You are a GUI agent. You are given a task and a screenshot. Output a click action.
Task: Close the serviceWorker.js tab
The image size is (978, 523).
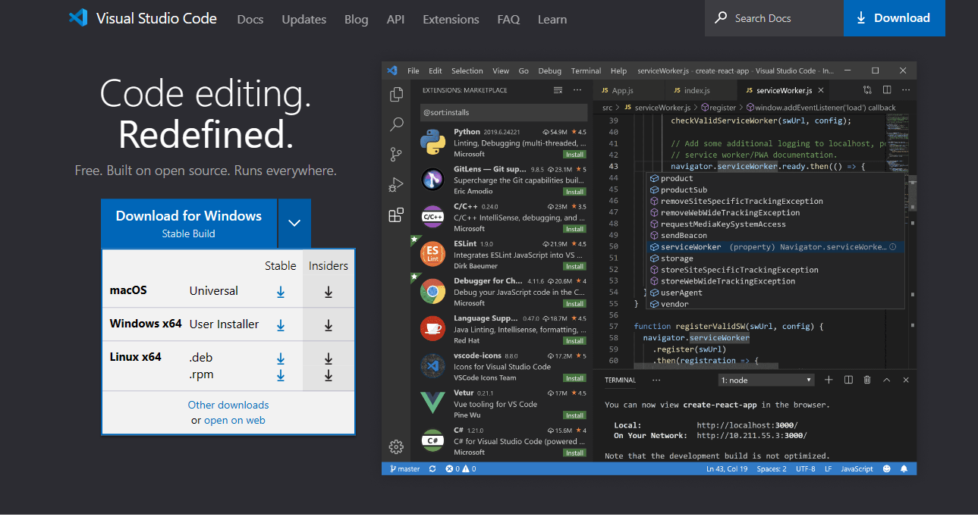tap(822, 90)
